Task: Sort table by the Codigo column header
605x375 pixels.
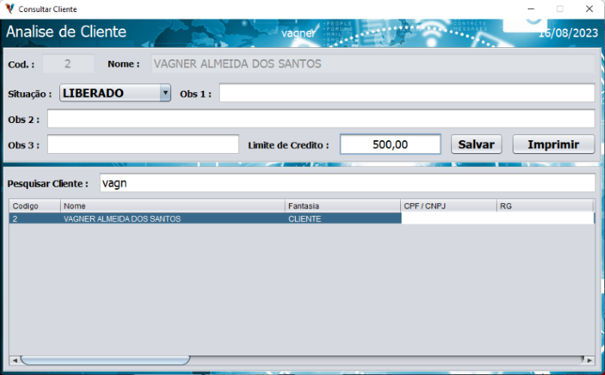Action: [x=35, y=205]
